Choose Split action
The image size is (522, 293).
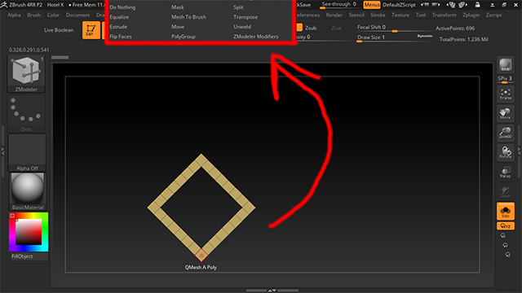pos(238,7)
